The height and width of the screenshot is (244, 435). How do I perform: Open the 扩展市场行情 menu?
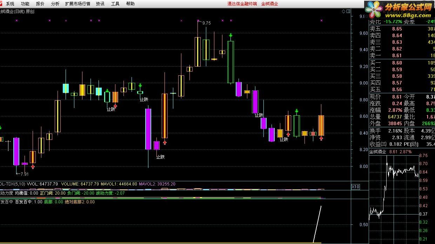coord(78,4)
